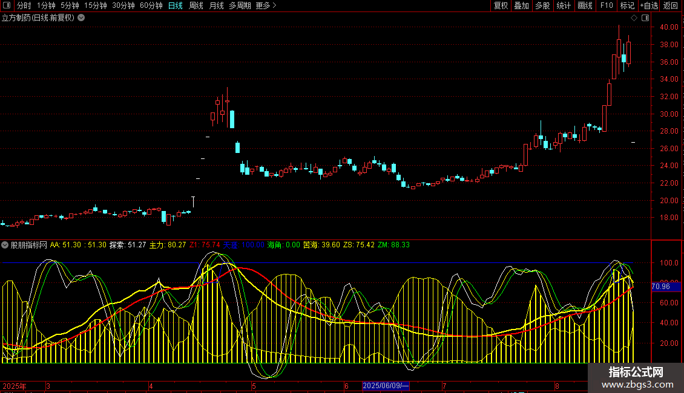Screen dimensions: 684x393
Task: Click the 叠加 overlay button
Action: pyautogui.click(x=522, y=5)
